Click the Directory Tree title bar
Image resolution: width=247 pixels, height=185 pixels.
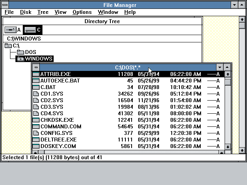102,21
